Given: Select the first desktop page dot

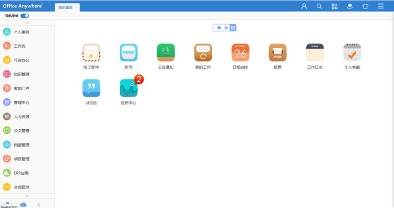Looking at the screenshot, I should click(x=219, y=28).
